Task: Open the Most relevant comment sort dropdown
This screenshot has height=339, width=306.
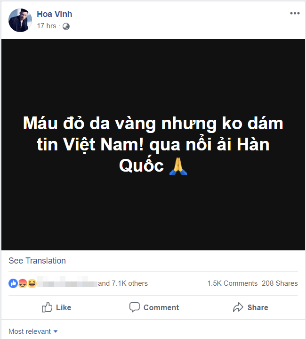Action: tap(30, 331)
